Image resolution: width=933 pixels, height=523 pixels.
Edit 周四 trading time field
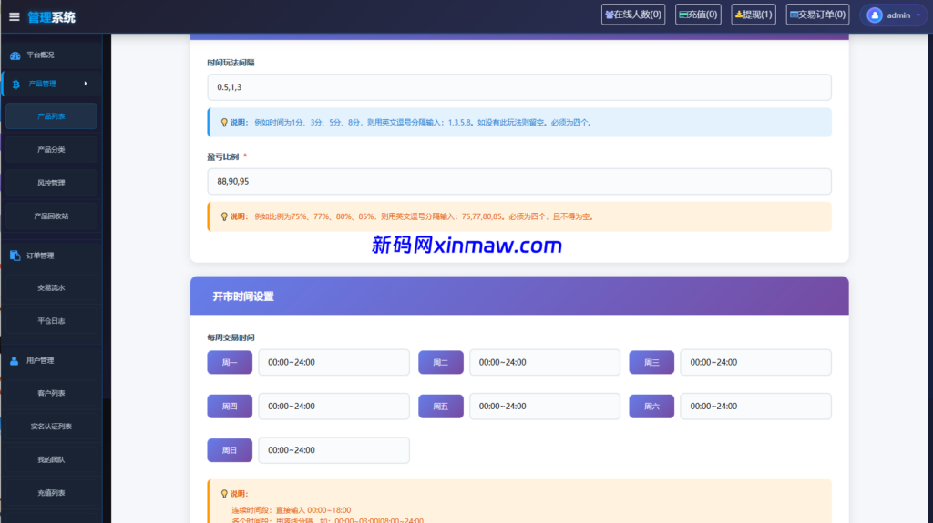point(333,407)
